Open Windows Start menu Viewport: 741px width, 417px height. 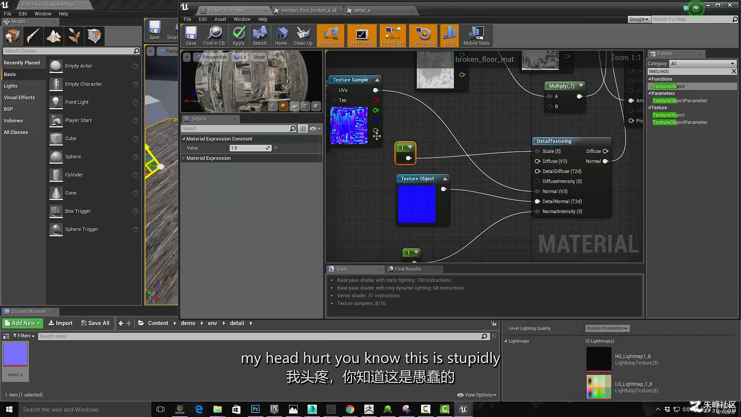[9, 409]
